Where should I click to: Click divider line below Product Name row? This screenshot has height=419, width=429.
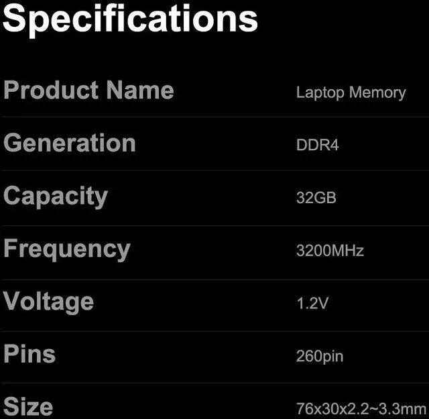214,117
